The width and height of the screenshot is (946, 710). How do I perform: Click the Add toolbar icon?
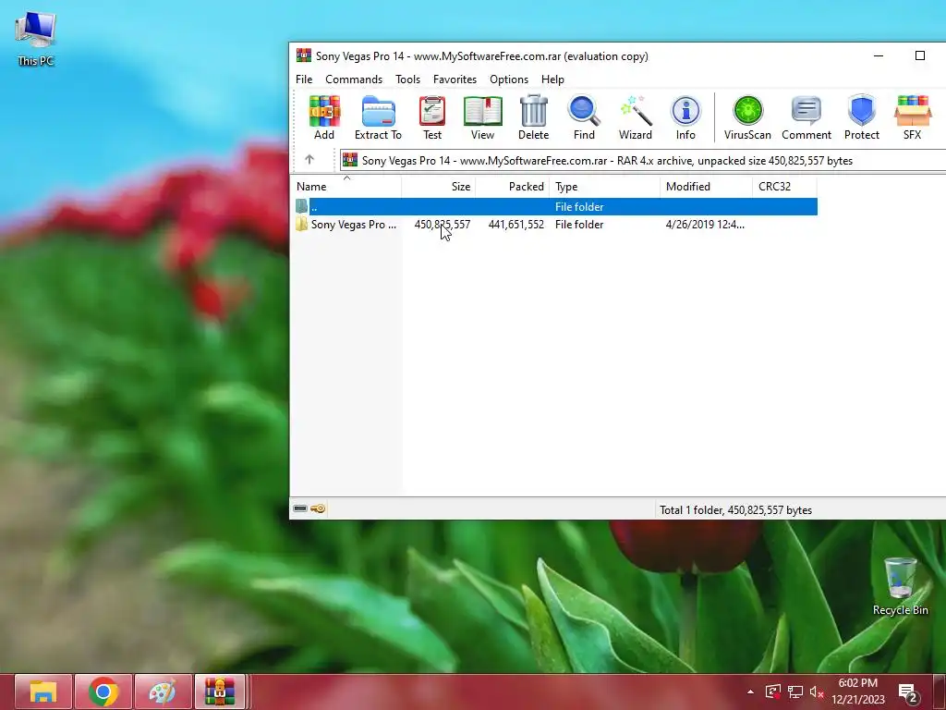[324, 117]
